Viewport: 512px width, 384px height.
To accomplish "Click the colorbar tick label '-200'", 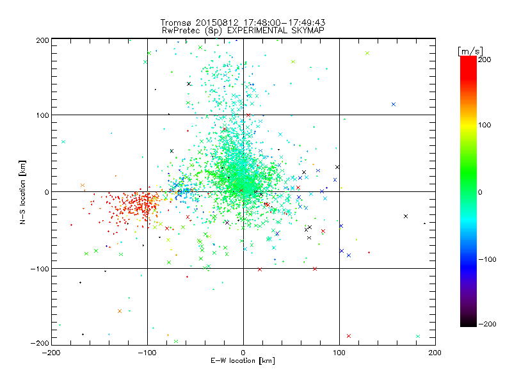I will (487, 324).
